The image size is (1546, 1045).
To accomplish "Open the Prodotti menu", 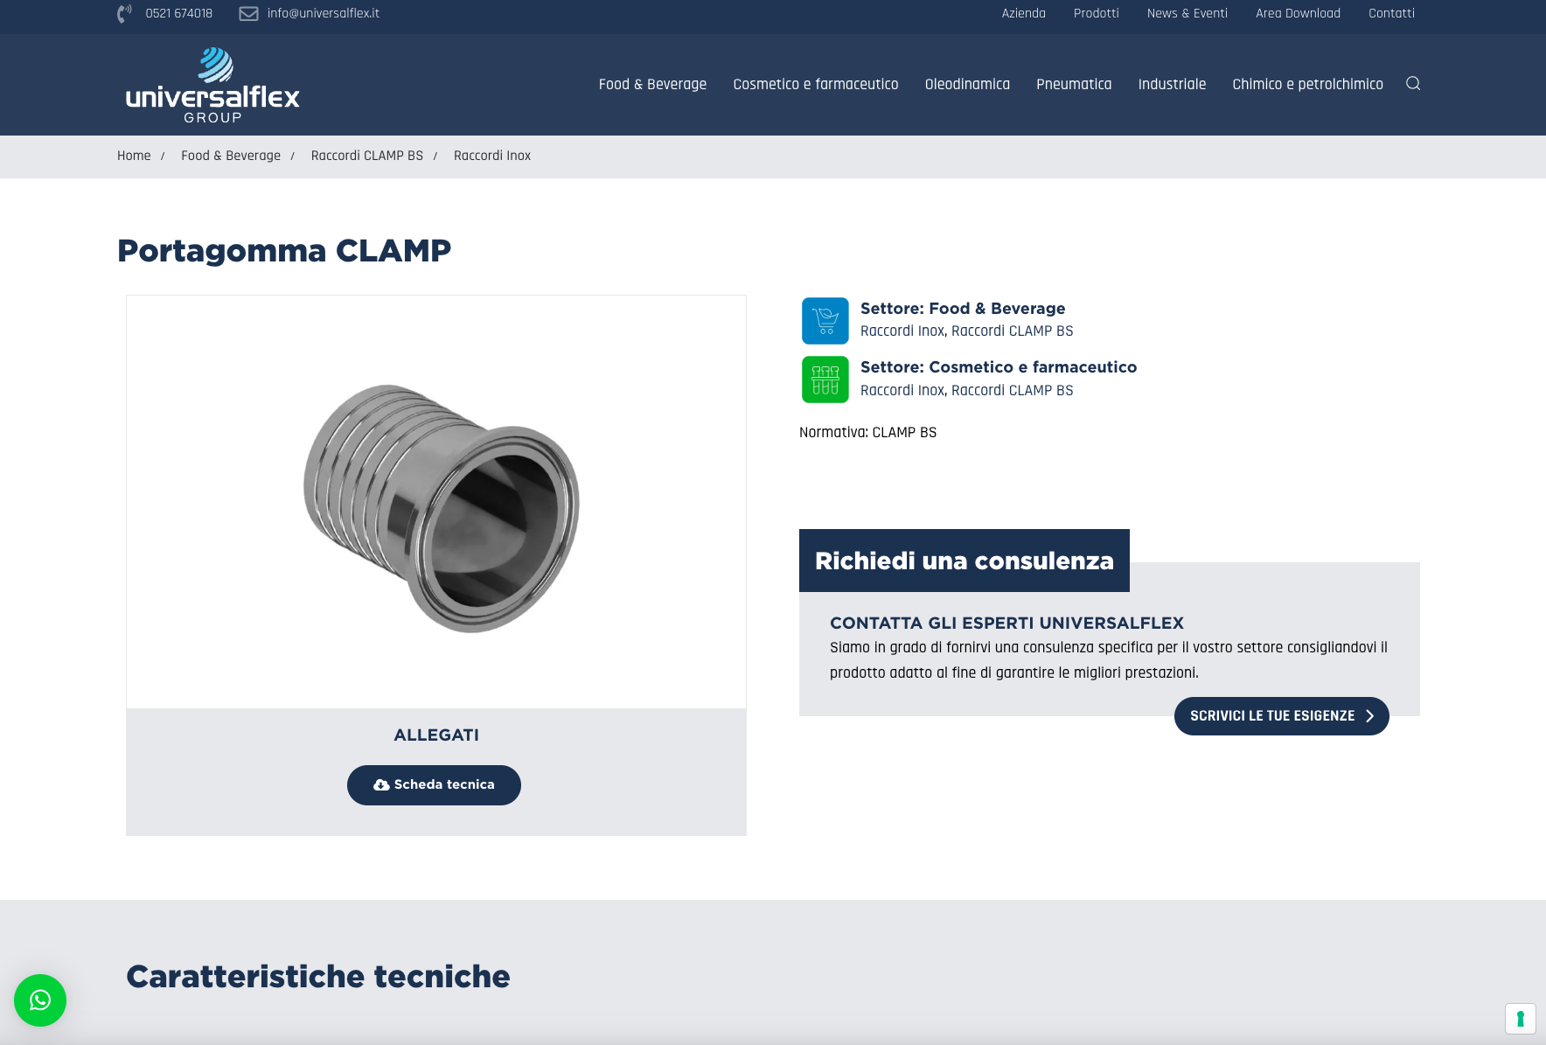I will (x=1096, y=13).
